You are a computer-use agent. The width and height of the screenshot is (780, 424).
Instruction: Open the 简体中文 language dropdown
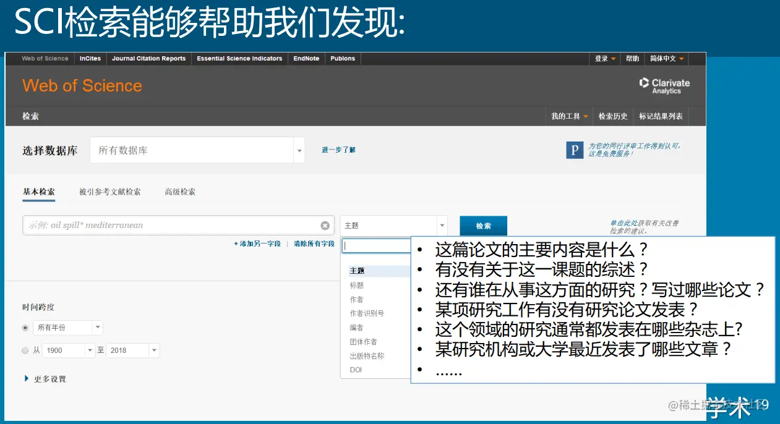pos(667,59)
